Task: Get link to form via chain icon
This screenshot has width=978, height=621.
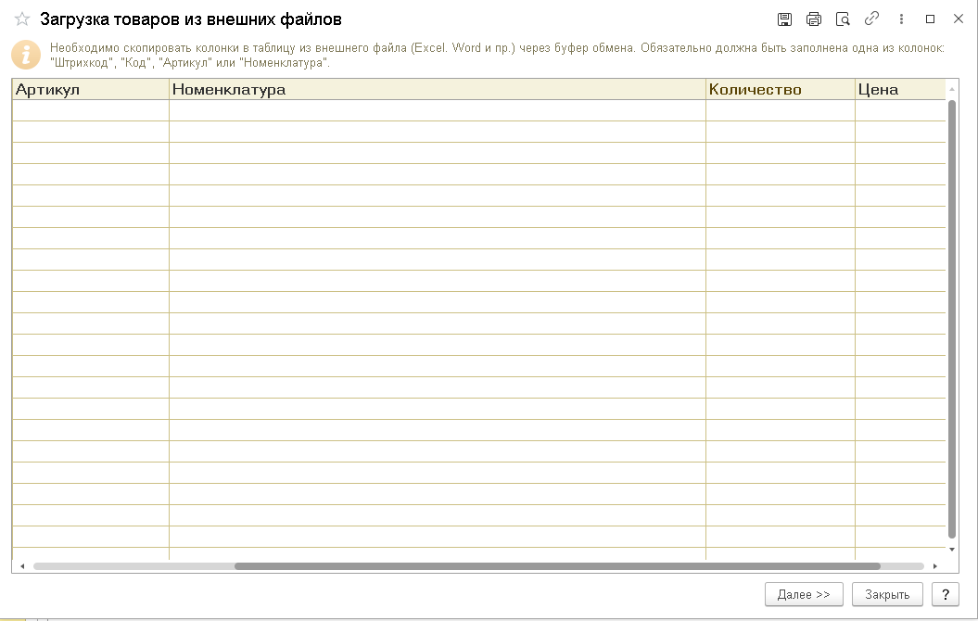Action: tap(870, 19)
